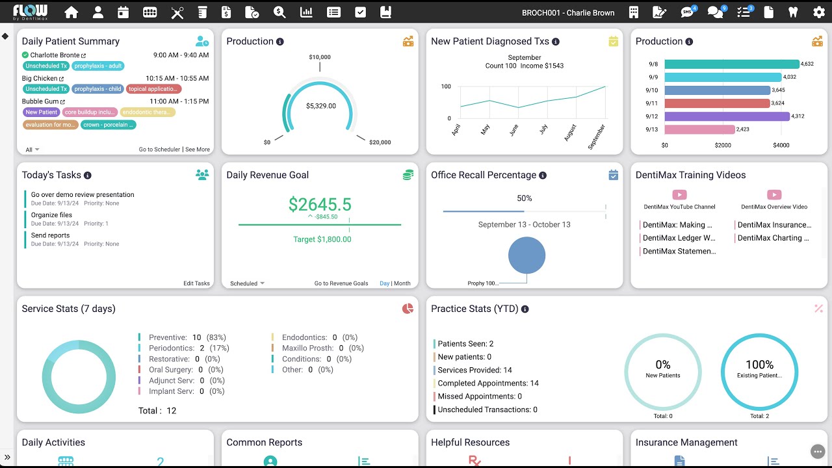Open SMS messages with 4 notifications
832x468 pixels.
point(688,12)
